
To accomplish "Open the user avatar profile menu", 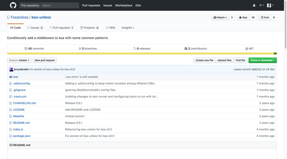I will pyautogui.click(x=270, y=5).
